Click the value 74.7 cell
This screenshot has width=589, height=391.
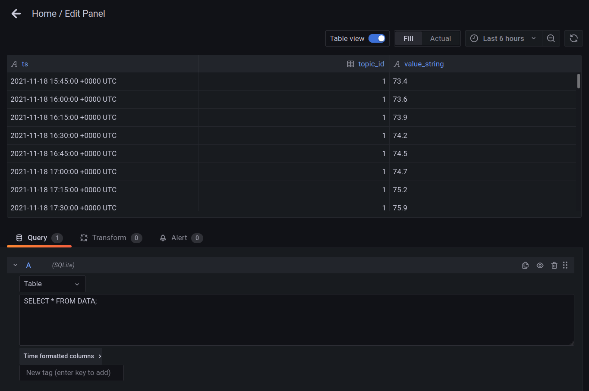(x=482, y=172)
